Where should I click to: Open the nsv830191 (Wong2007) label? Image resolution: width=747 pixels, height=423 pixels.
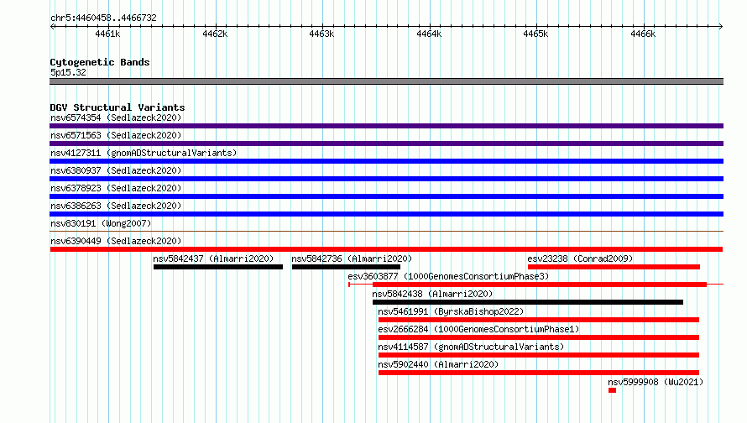point(101,223)
